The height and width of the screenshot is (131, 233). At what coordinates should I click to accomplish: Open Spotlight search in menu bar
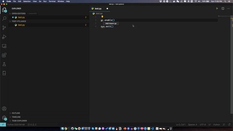(x=225, y=1)
